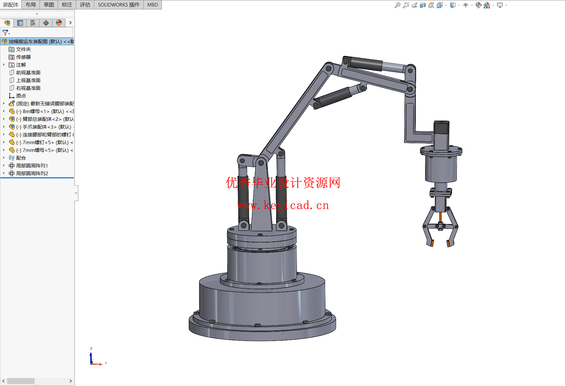Select the 传感器 tree item
Viewport: 565px width, 386px height.
coord(23,57)
